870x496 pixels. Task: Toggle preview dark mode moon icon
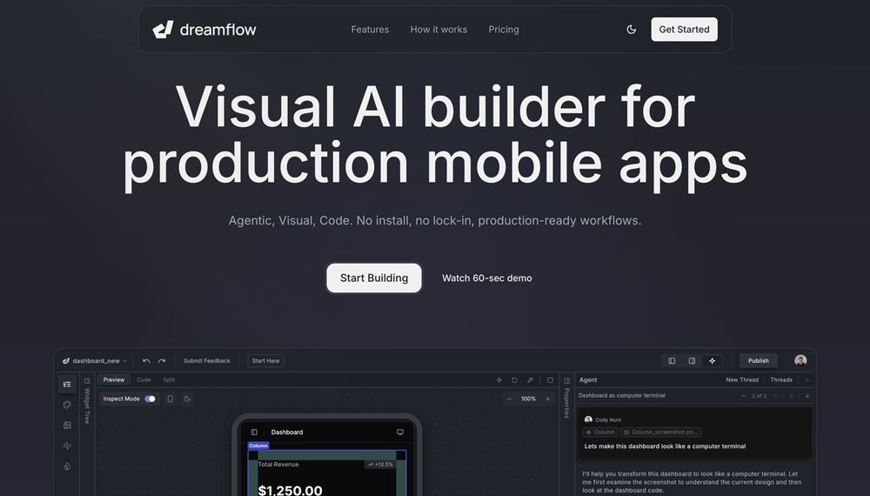tap(187, 399)
